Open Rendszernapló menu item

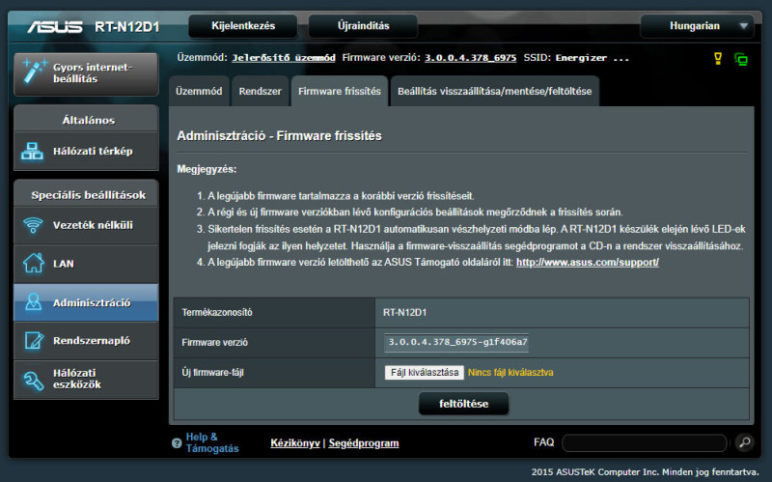[x=86, y=341]
